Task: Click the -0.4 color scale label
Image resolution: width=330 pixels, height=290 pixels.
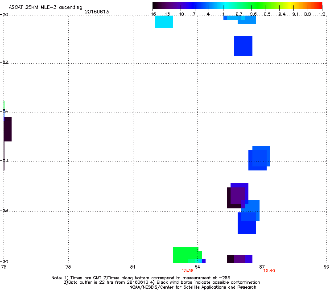Action: point(280,14)
